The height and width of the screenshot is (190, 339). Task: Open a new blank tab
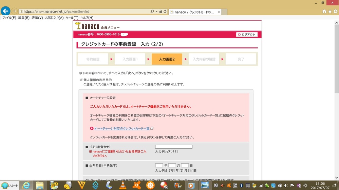point(225,12)
